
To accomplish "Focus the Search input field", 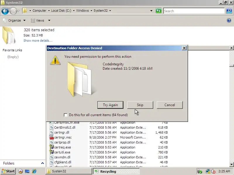I will pos(194,11).
